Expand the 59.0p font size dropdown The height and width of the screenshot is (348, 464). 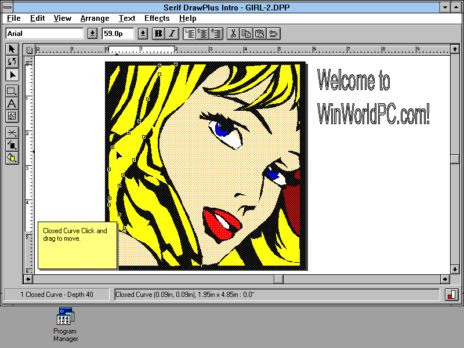coord(143,34)
